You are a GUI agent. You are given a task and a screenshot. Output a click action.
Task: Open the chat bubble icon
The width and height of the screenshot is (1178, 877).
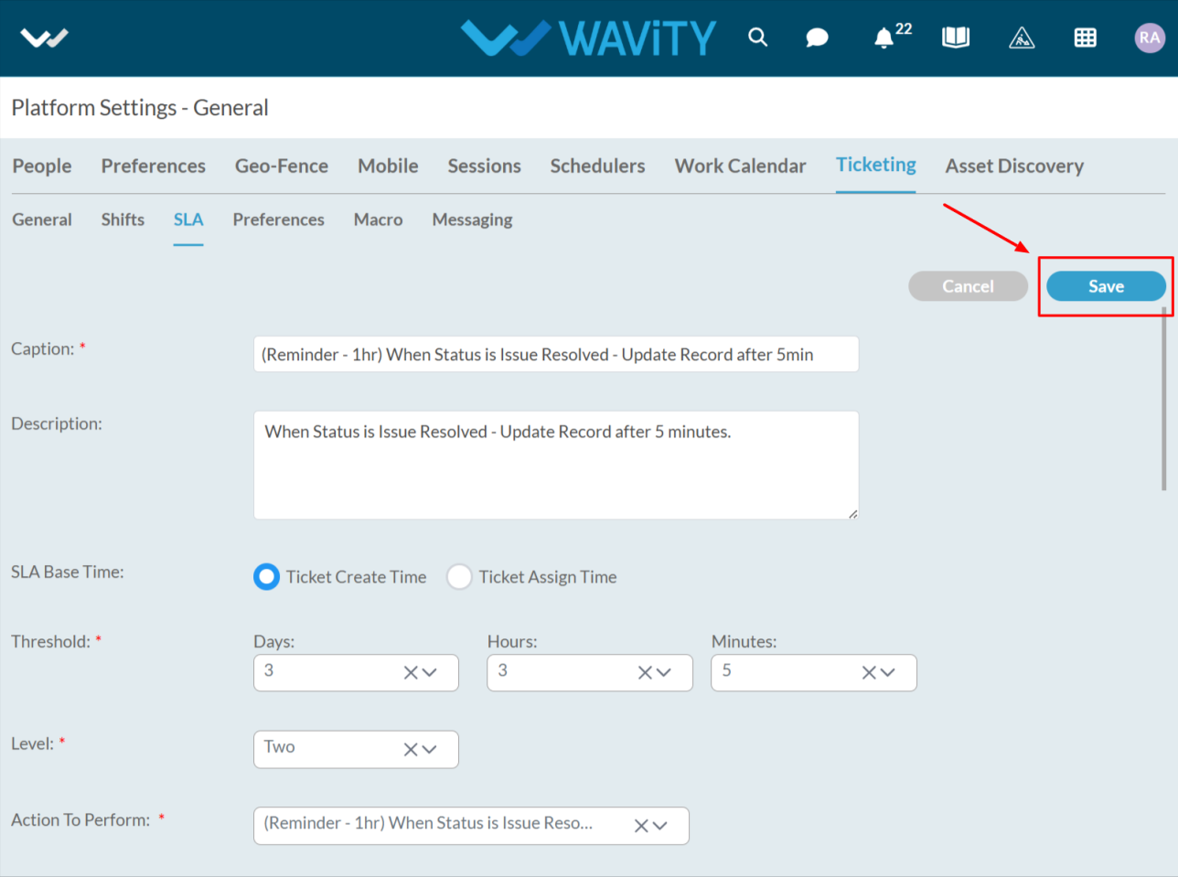(x=817, y=37)
